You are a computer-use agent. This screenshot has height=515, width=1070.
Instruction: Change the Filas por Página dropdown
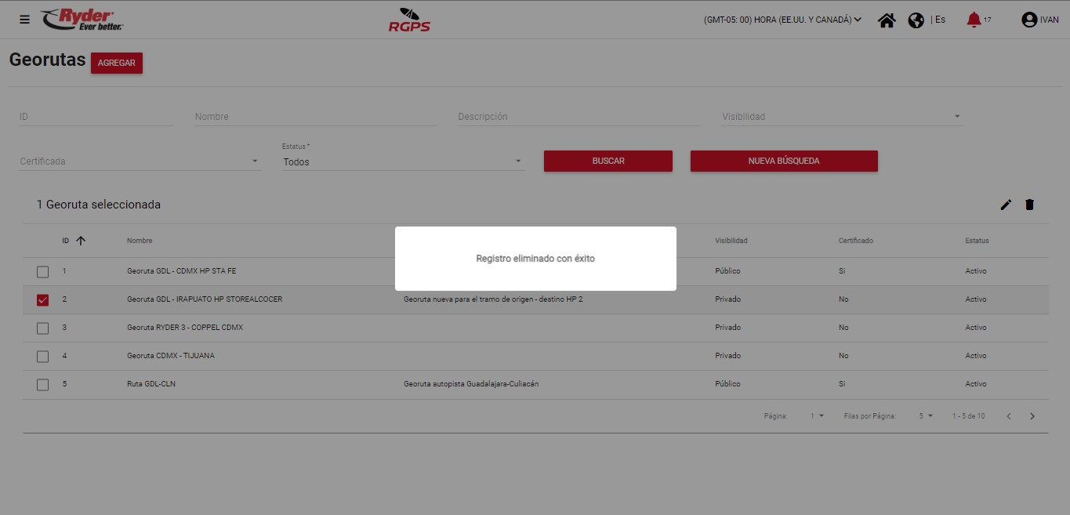(926, 416)
